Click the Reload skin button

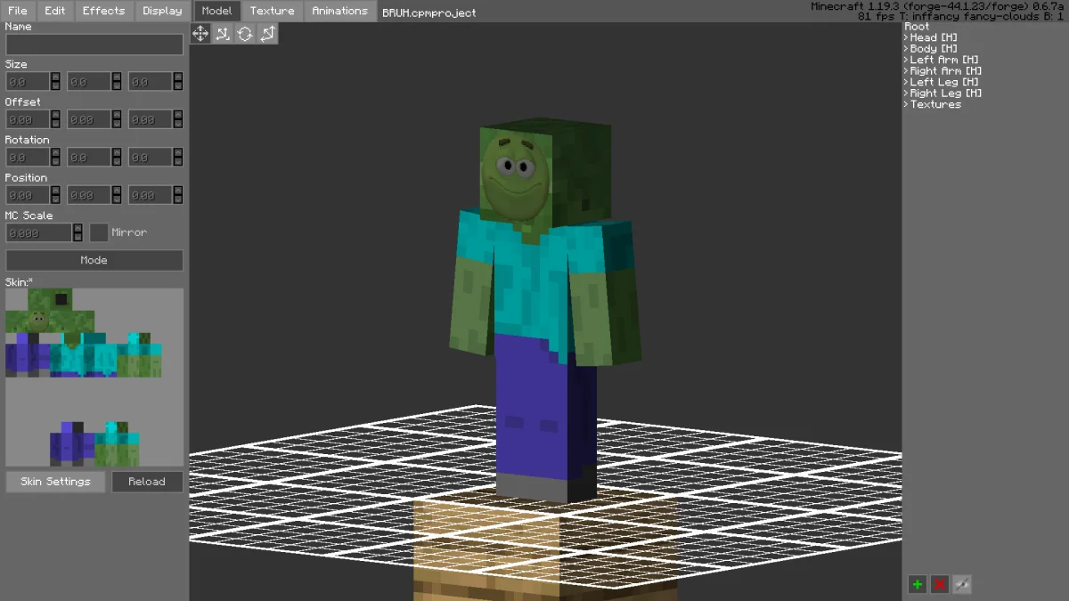point(147,482)
